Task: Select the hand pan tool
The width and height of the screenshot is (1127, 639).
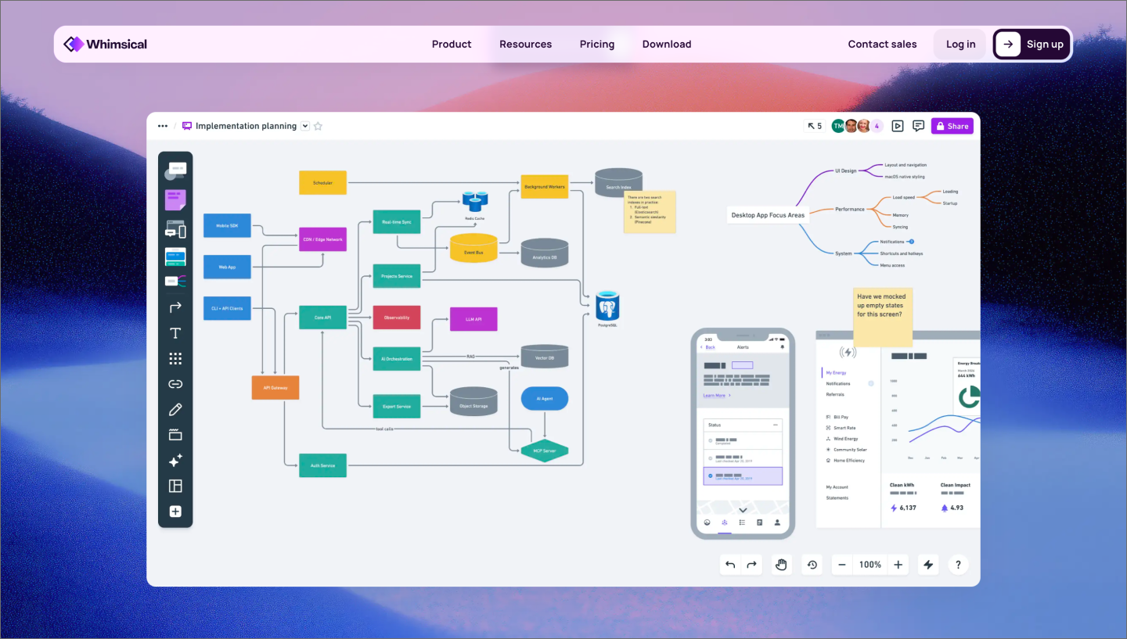Action: coord(781,565)
